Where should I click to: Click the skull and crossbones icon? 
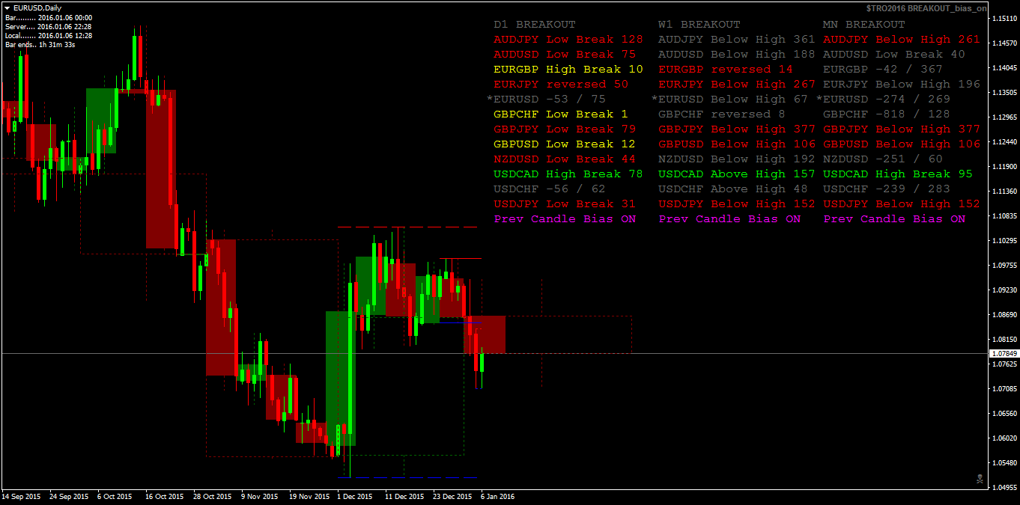[980, 478]
